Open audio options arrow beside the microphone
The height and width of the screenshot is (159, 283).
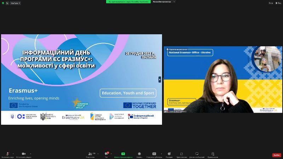tap(13, 154)
